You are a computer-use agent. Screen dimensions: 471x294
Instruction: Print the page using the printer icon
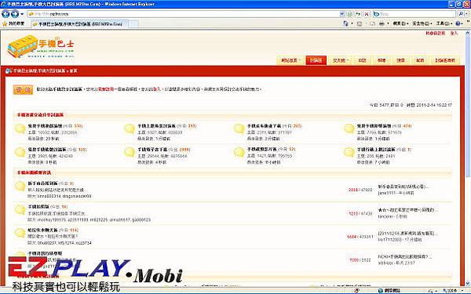click(x=382, y=24)
